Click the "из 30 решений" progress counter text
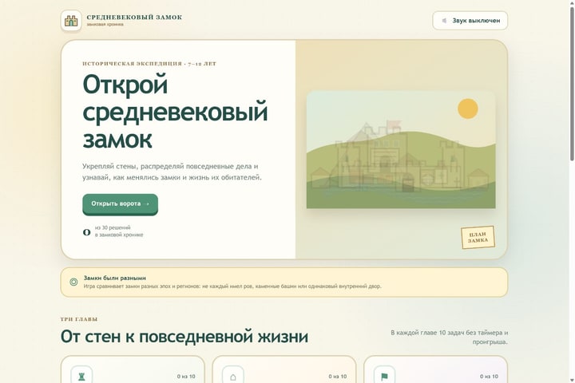575x383 pixels. click(113, 227)
